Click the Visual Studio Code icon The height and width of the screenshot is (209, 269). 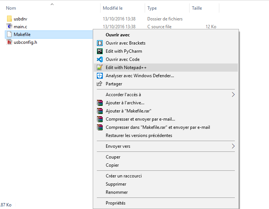coord(99,59)
